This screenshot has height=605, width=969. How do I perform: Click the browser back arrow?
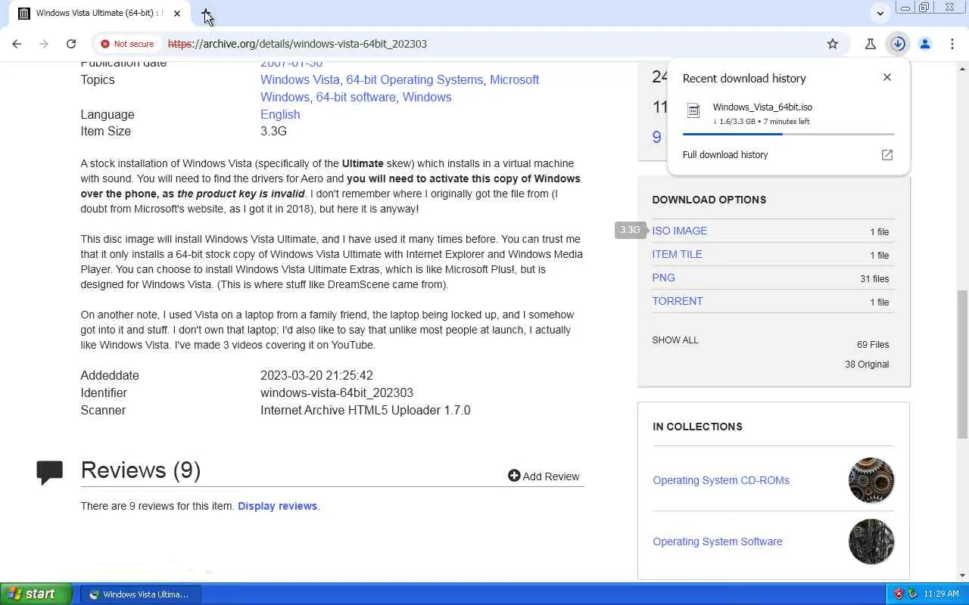point(17,44)
